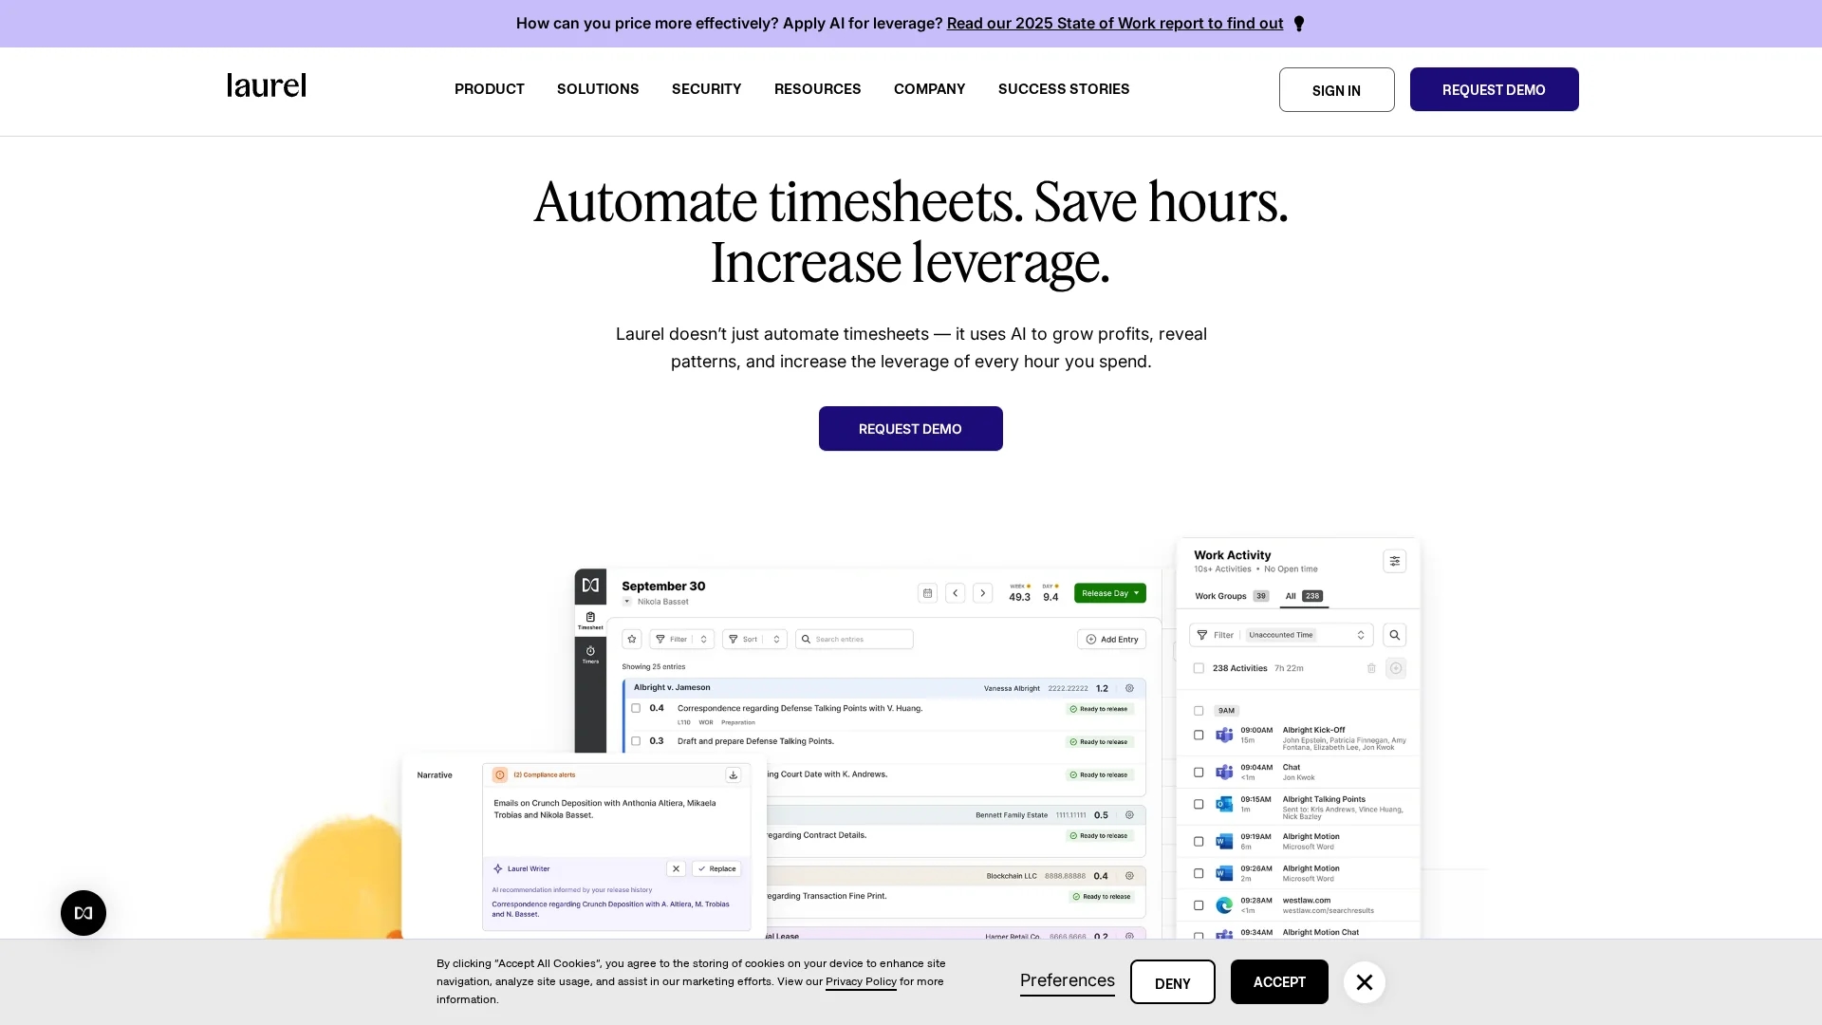Viewport: 1822px width, 1025px height.
Task: Go to SUCCESS STORIES page
Action: [x=1064, y=89]
